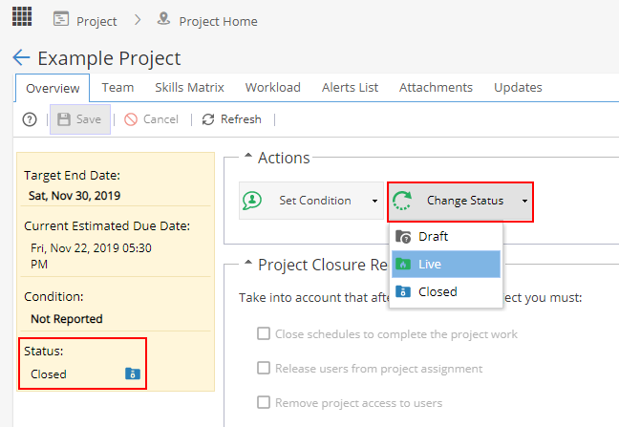Select Draft status from menu
619x427 pixels.
(446, 236)
